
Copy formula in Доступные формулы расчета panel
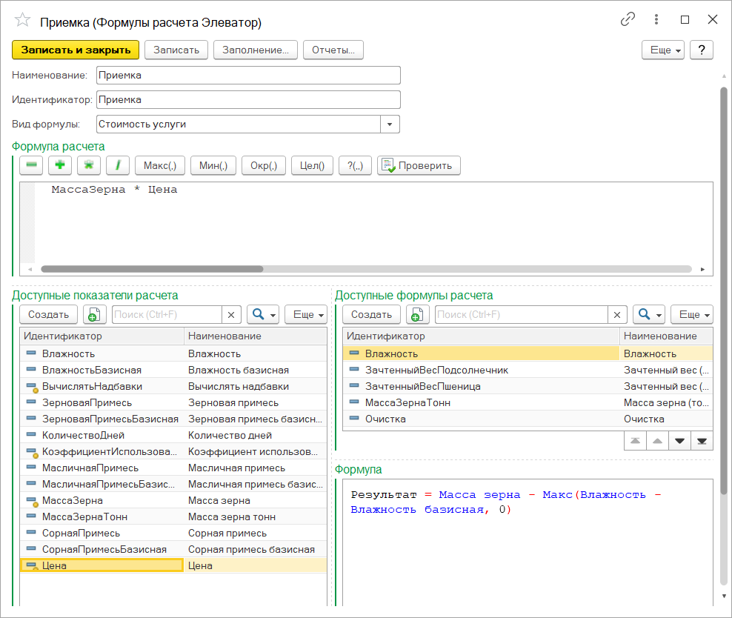pyautogui.click(x=417, y=315)
